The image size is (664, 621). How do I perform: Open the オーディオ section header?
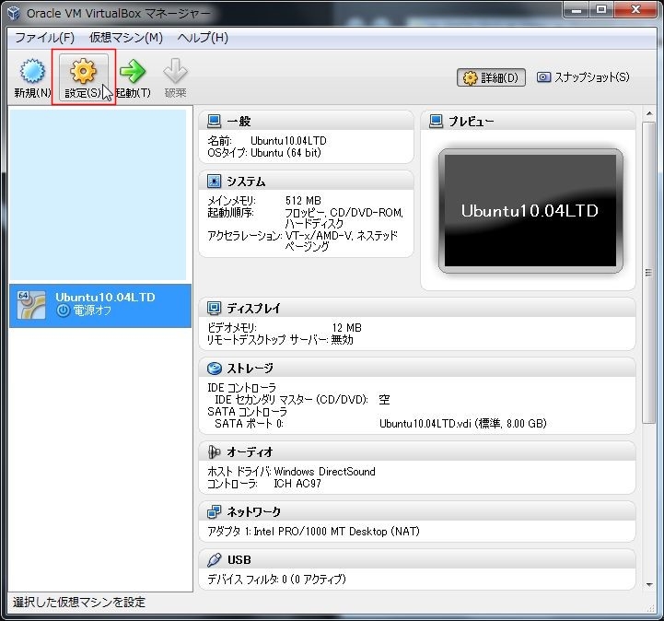click(x=250, y=452)
